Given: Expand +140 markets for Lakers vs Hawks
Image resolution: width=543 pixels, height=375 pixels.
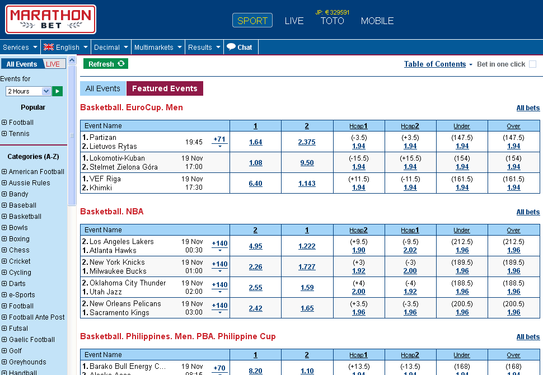Looking at the screenshot, I should (x=219, y=246).
